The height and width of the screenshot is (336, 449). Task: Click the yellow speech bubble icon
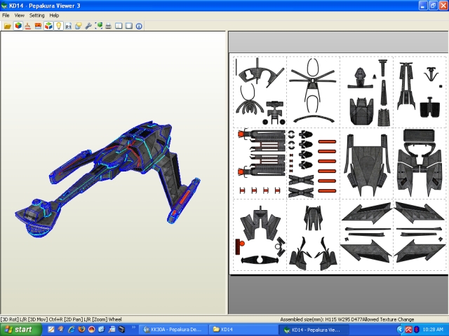[78, 26]
